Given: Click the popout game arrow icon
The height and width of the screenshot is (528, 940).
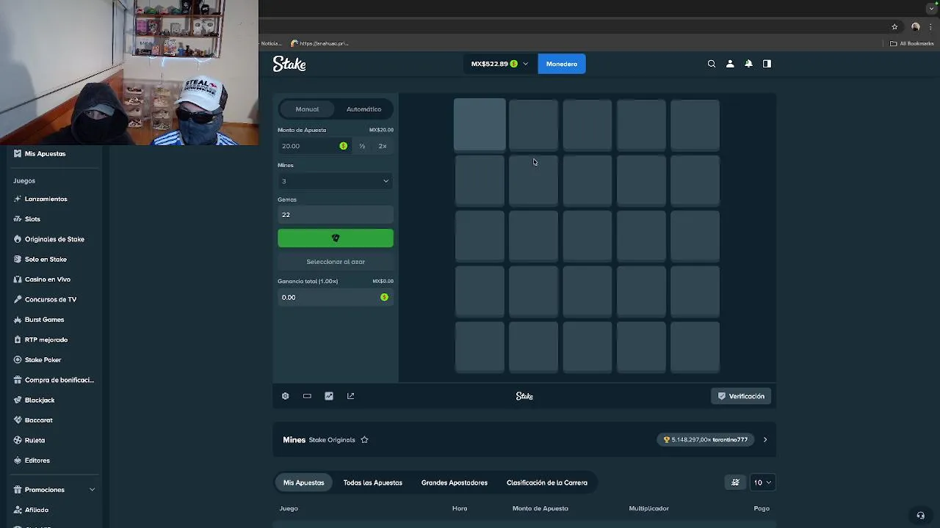Looking at the screenshot, I should pyautogui.click(x=350, y=396).
